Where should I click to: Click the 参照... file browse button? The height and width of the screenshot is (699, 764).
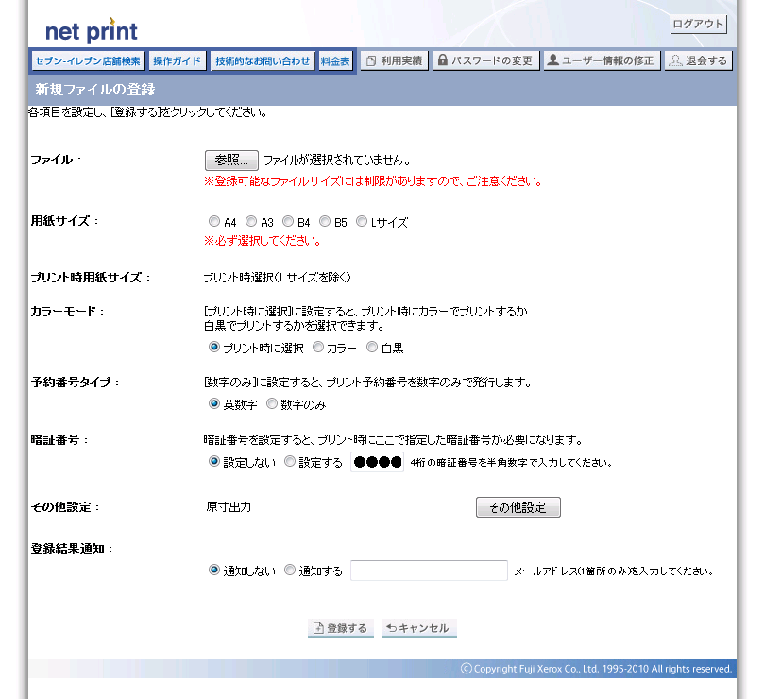pyautogui.click(x=231, y=160)
